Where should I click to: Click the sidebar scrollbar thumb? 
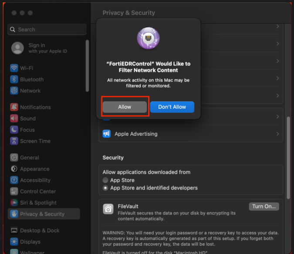point(87,65)
